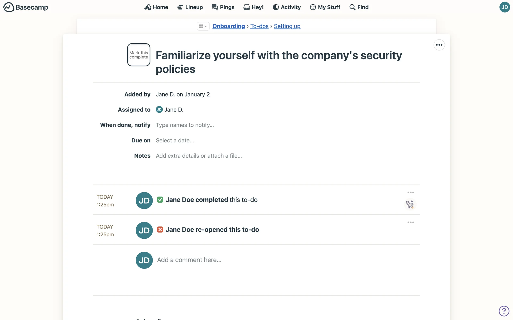Open the Setting up list link
Image resolution: width=513 pixels, height=320 pixels.
(x=287, y=26)
